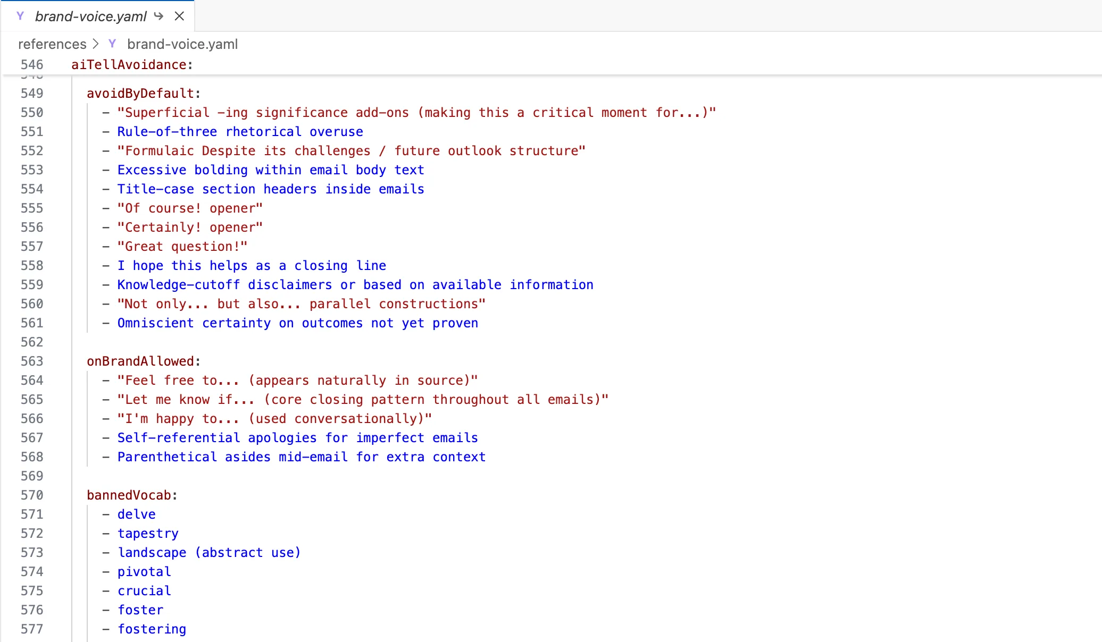This screenshot has height=642, width=1102.
Task: Click the "Of course! opener" string
Action: [190, 208]
